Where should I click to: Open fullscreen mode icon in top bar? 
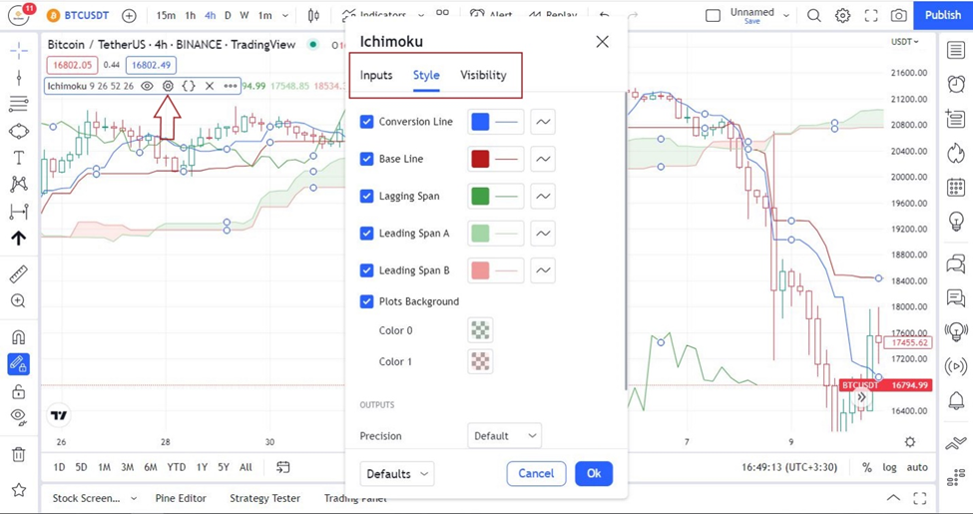pyautogui.click(x=870, y=16)
